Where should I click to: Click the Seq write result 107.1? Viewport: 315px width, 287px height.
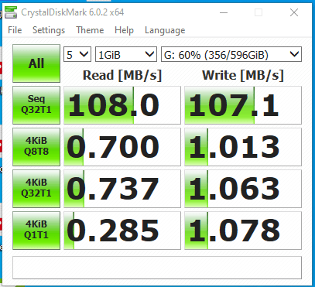tap(243, 105)
